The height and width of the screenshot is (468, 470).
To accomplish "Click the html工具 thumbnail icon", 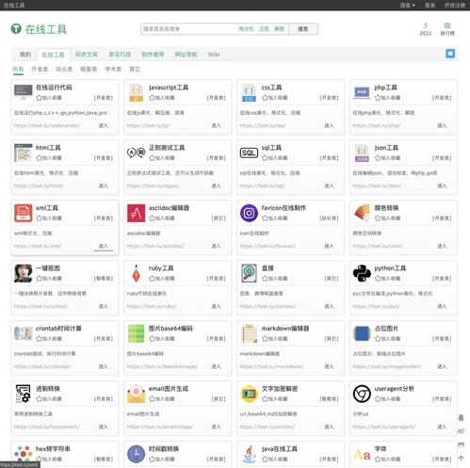I will pyautogui.click(x=24, y=153).
